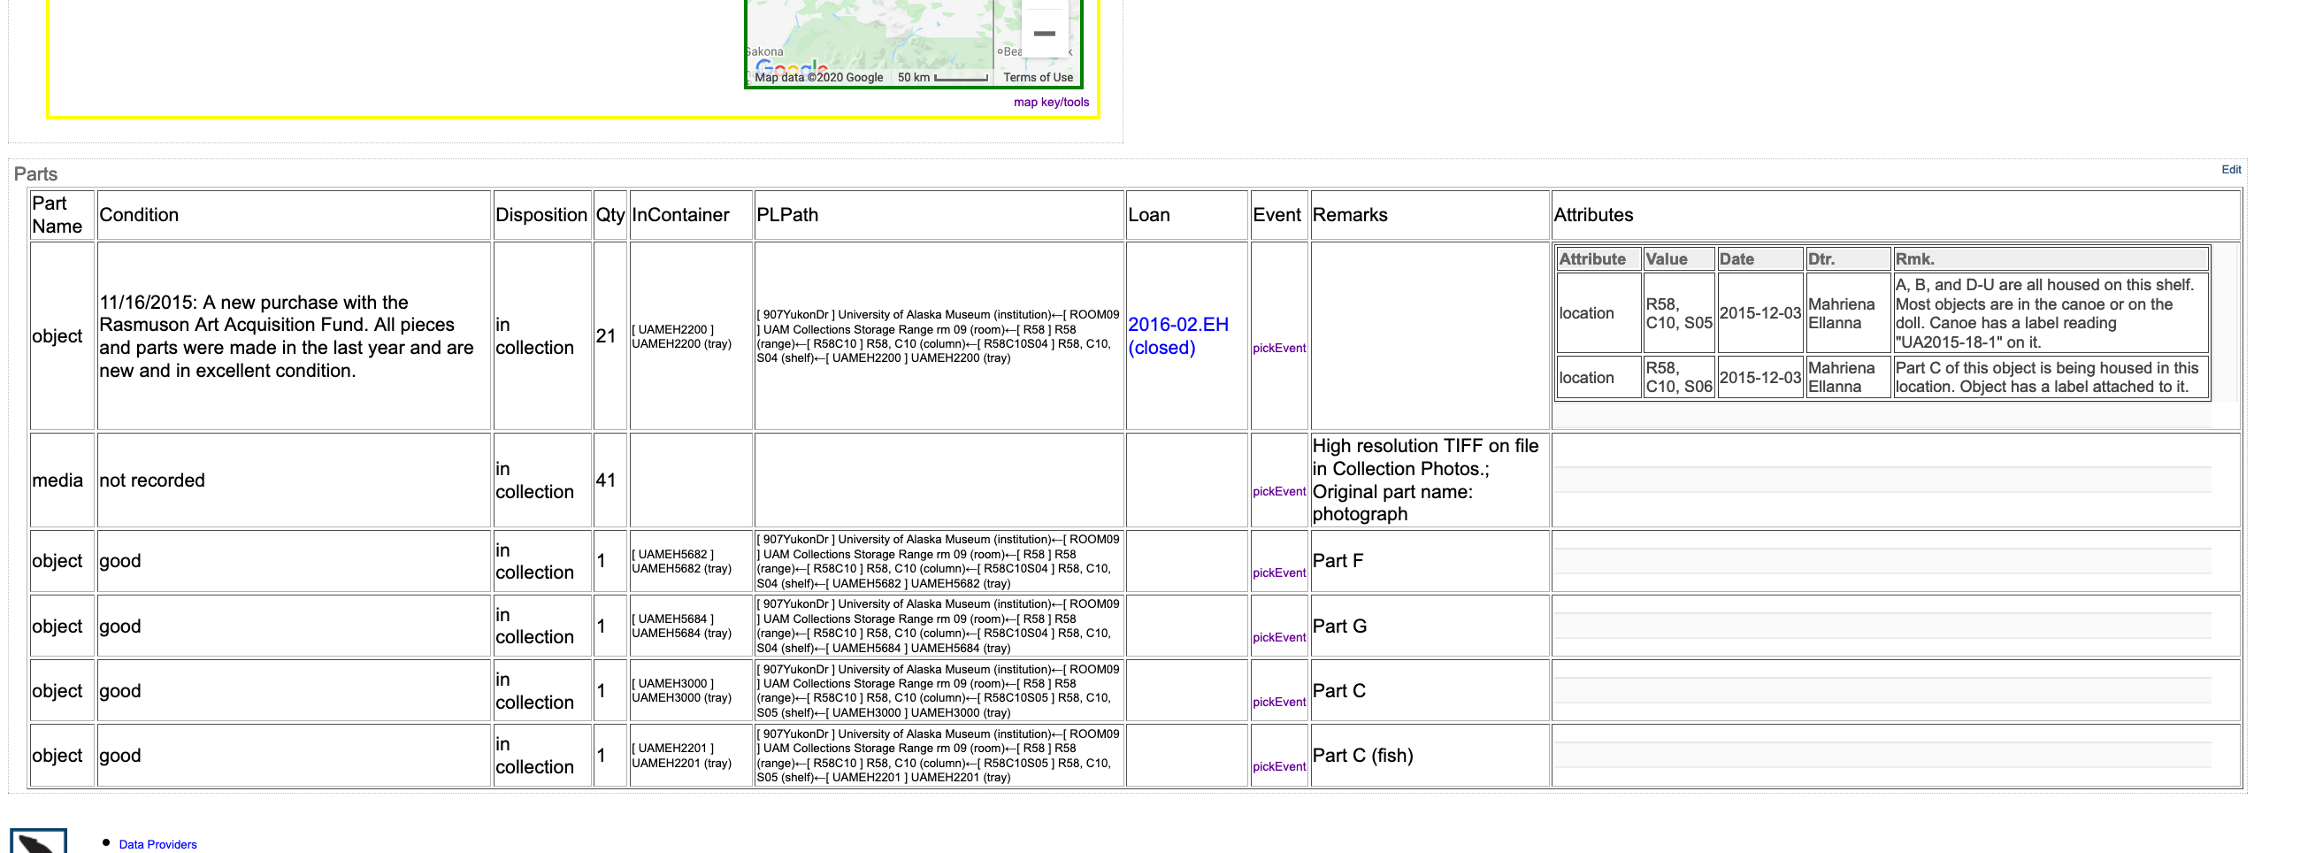This screenshot has height=853, width=2323.
Task: Open the loan "2016-02.EH (closed)" link
Action: click(1177, 336)
